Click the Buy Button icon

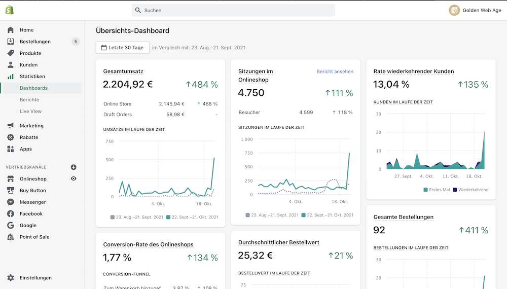click(11, 191)
